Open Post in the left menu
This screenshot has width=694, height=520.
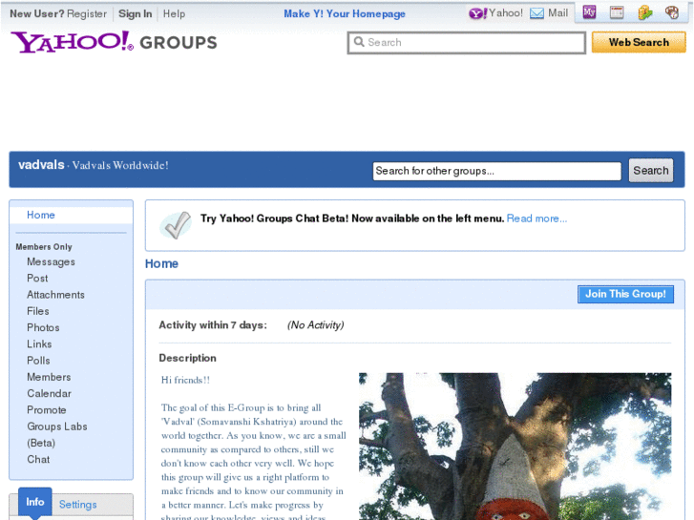click(37, 279)
